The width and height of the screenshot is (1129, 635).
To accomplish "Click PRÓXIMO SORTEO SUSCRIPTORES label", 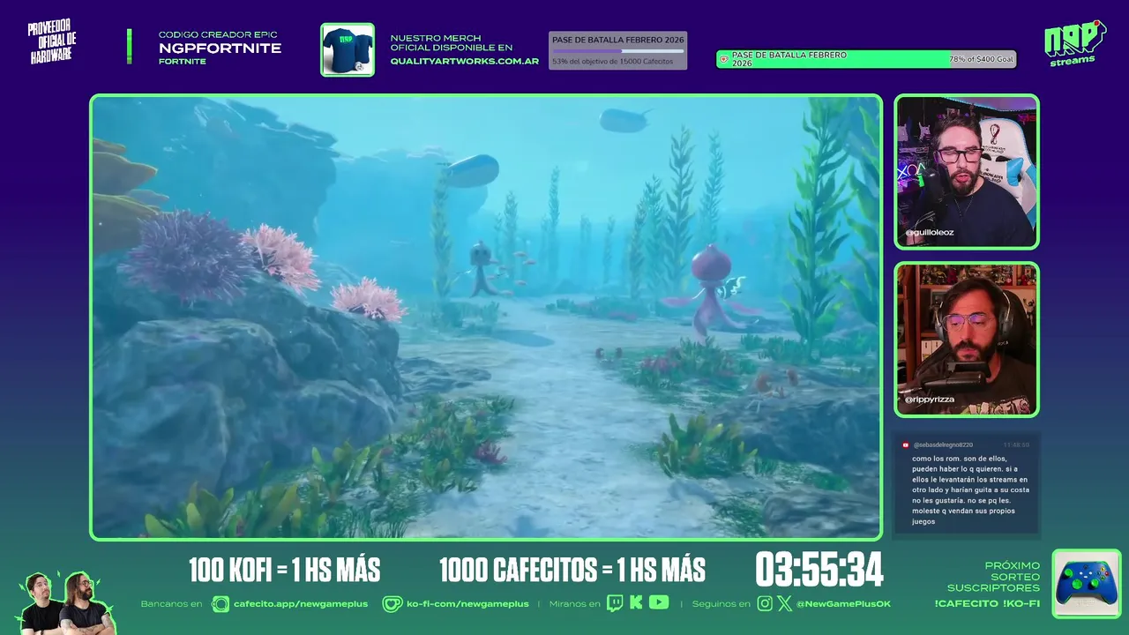I will click(x=994, y=577).
